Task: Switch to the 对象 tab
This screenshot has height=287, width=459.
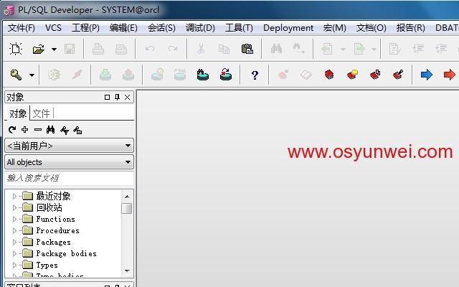Action: pyautogui.click(x=18, y=113)
